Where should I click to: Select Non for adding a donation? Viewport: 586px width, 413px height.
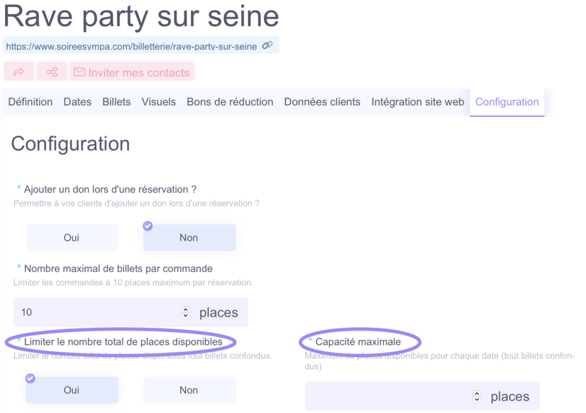tap(189, 238)
